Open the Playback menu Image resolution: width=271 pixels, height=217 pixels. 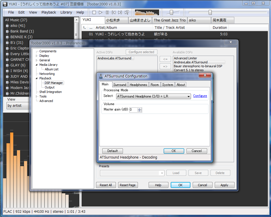(x=49, y=12)
